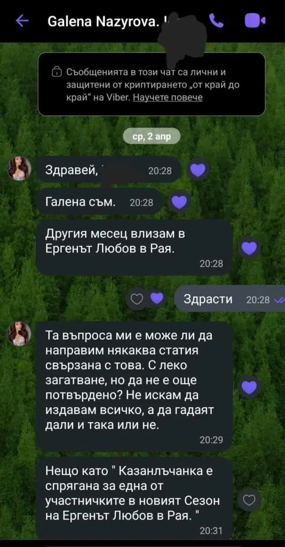Tap the 'Галена съм.' message bubble
285x547 pixels.
[x=99, y=201]
